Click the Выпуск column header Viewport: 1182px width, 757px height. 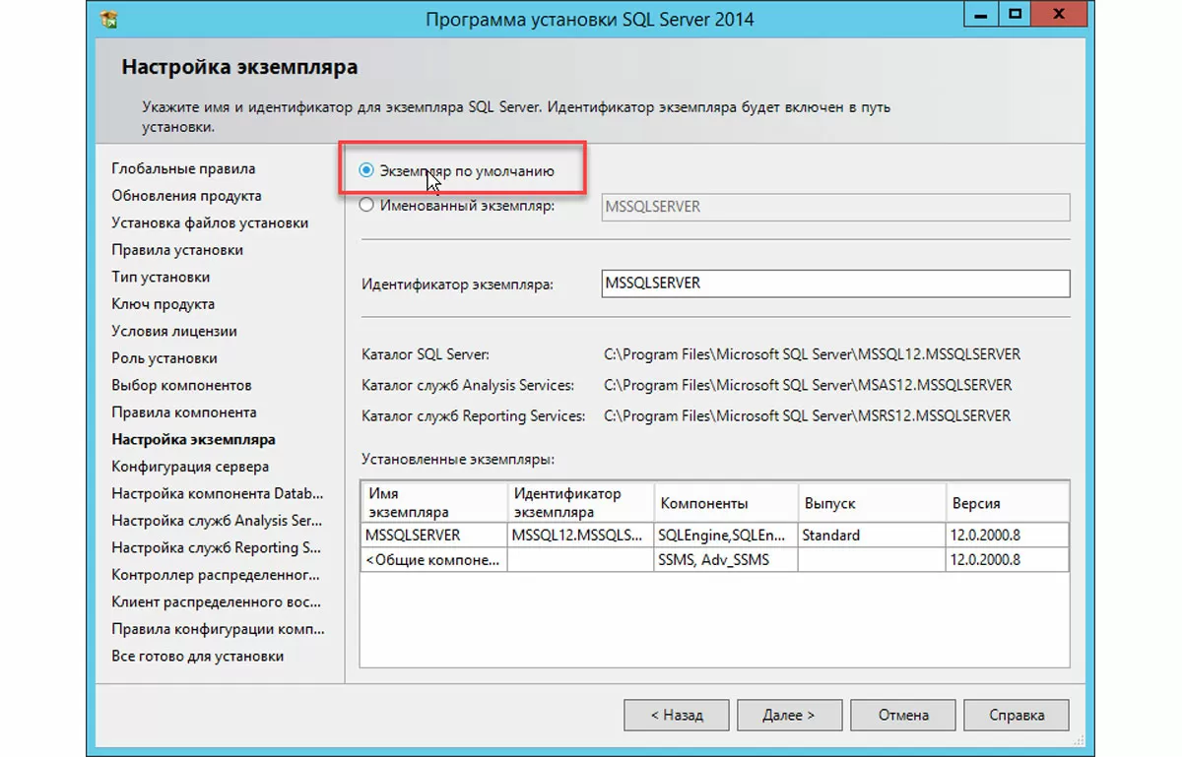tap(872, 502)
